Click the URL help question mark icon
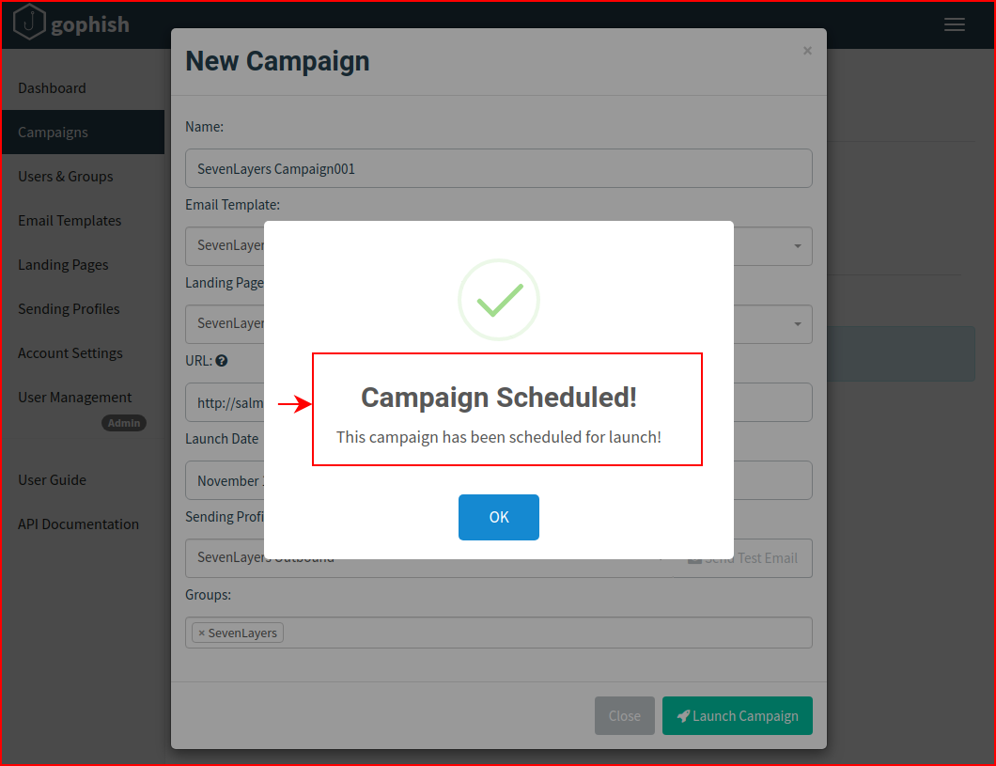 click(222, 361)
